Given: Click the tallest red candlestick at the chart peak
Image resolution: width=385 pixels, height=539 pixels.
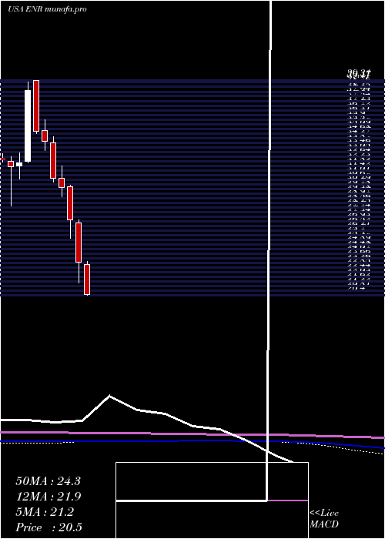Looking at the screenshot, I should click(36, 105).
